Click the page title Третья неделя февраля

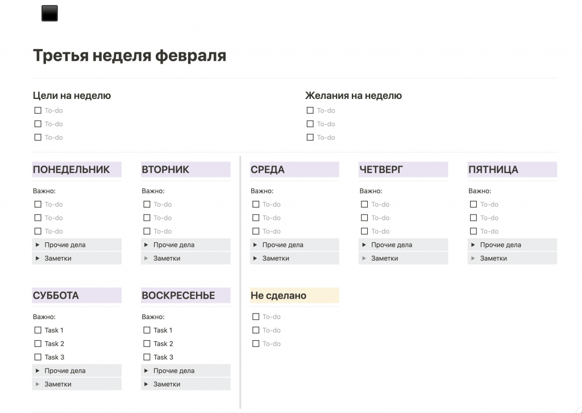130,56
